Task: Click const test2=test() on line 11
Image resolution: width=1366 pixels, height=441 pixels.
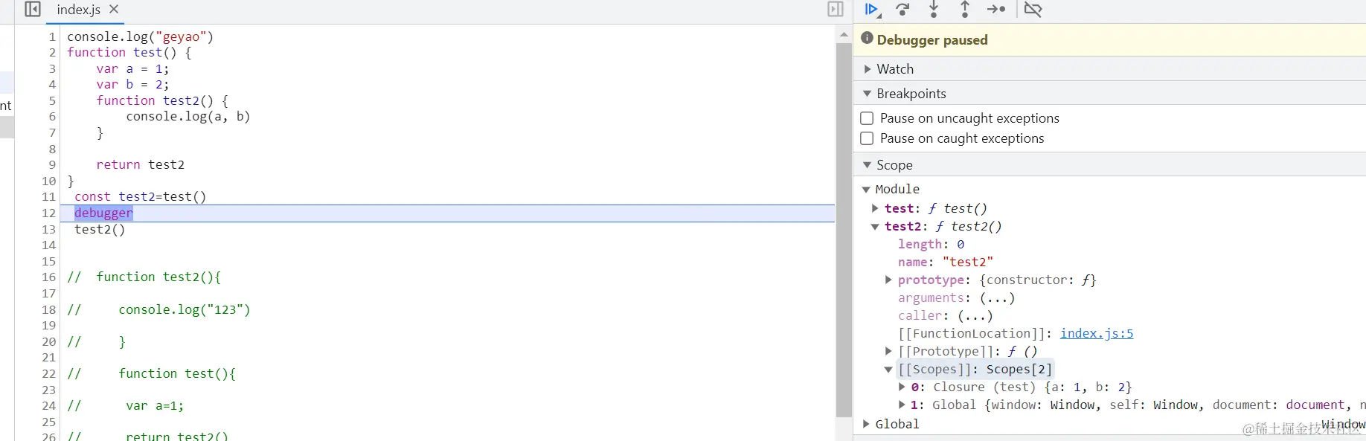Action: [140, 196]
